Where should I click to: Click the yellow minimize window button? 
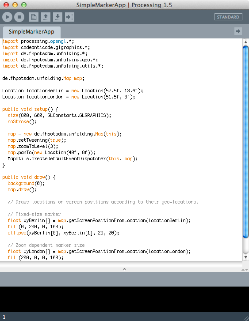tap(15, 5)
